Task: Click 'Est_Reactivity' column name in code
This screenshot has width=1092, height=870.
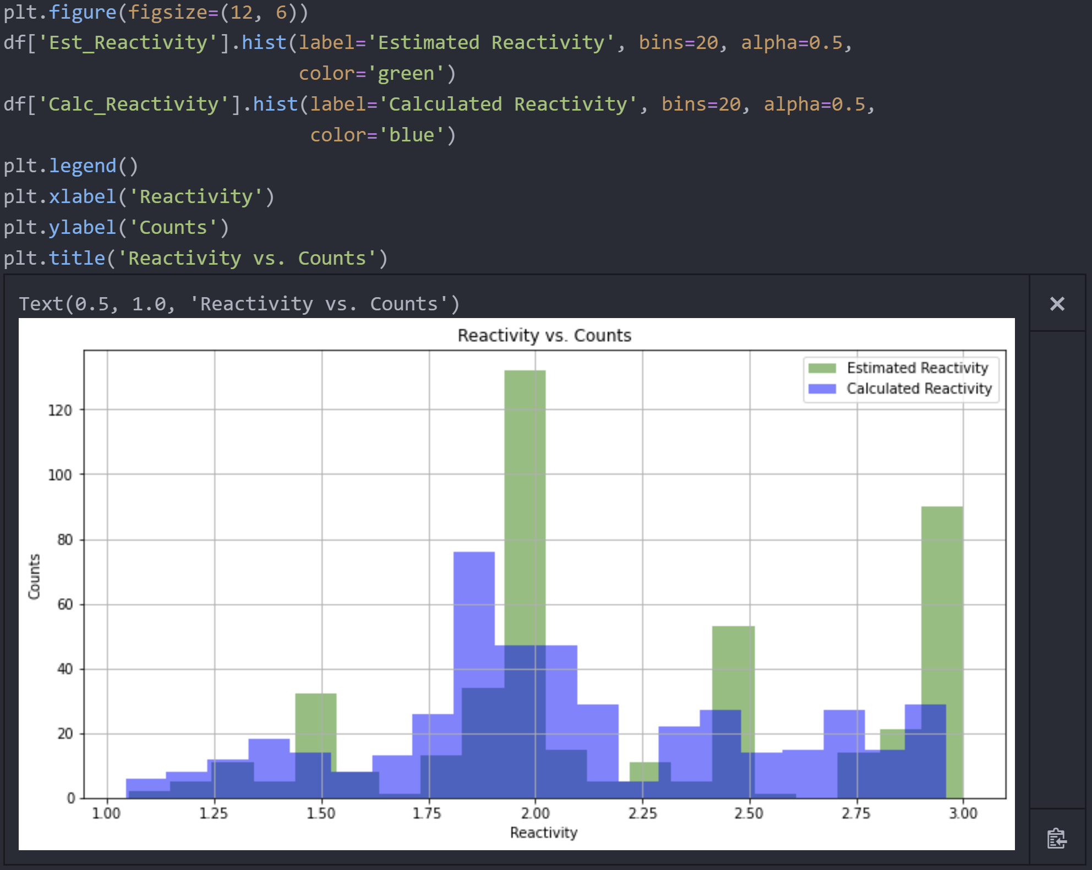Action: (128, 42)
